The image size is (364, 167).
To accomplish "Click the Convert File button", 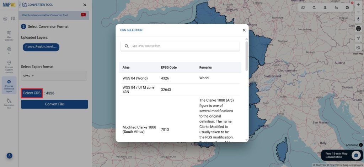I will click(54, 104).
